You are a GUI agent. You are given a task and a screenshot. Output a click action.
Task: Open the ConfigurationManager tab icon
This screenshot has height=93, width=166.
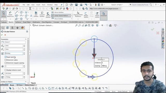click(12, 28)
